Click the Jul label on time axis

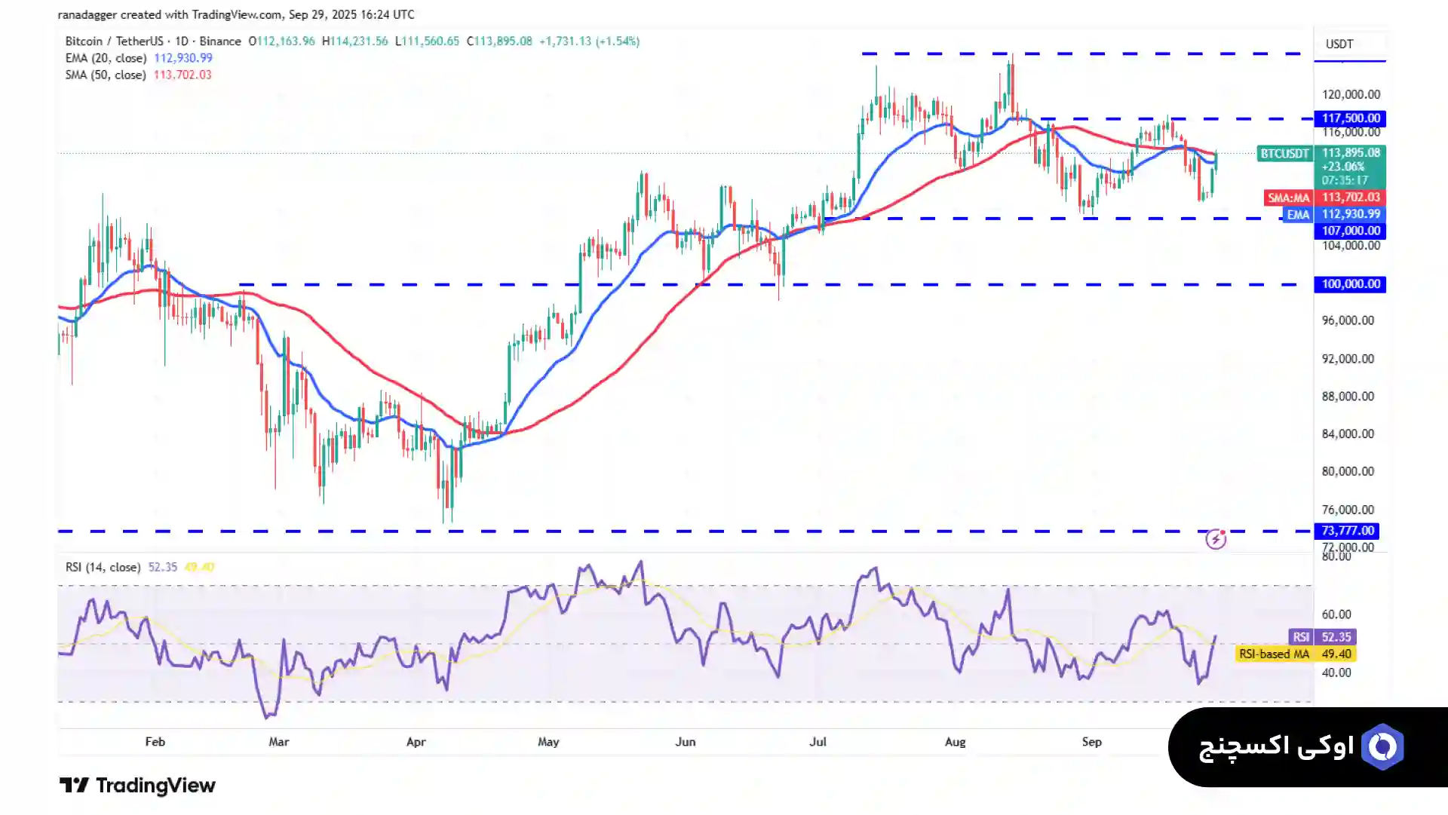(x=818, y=742)
